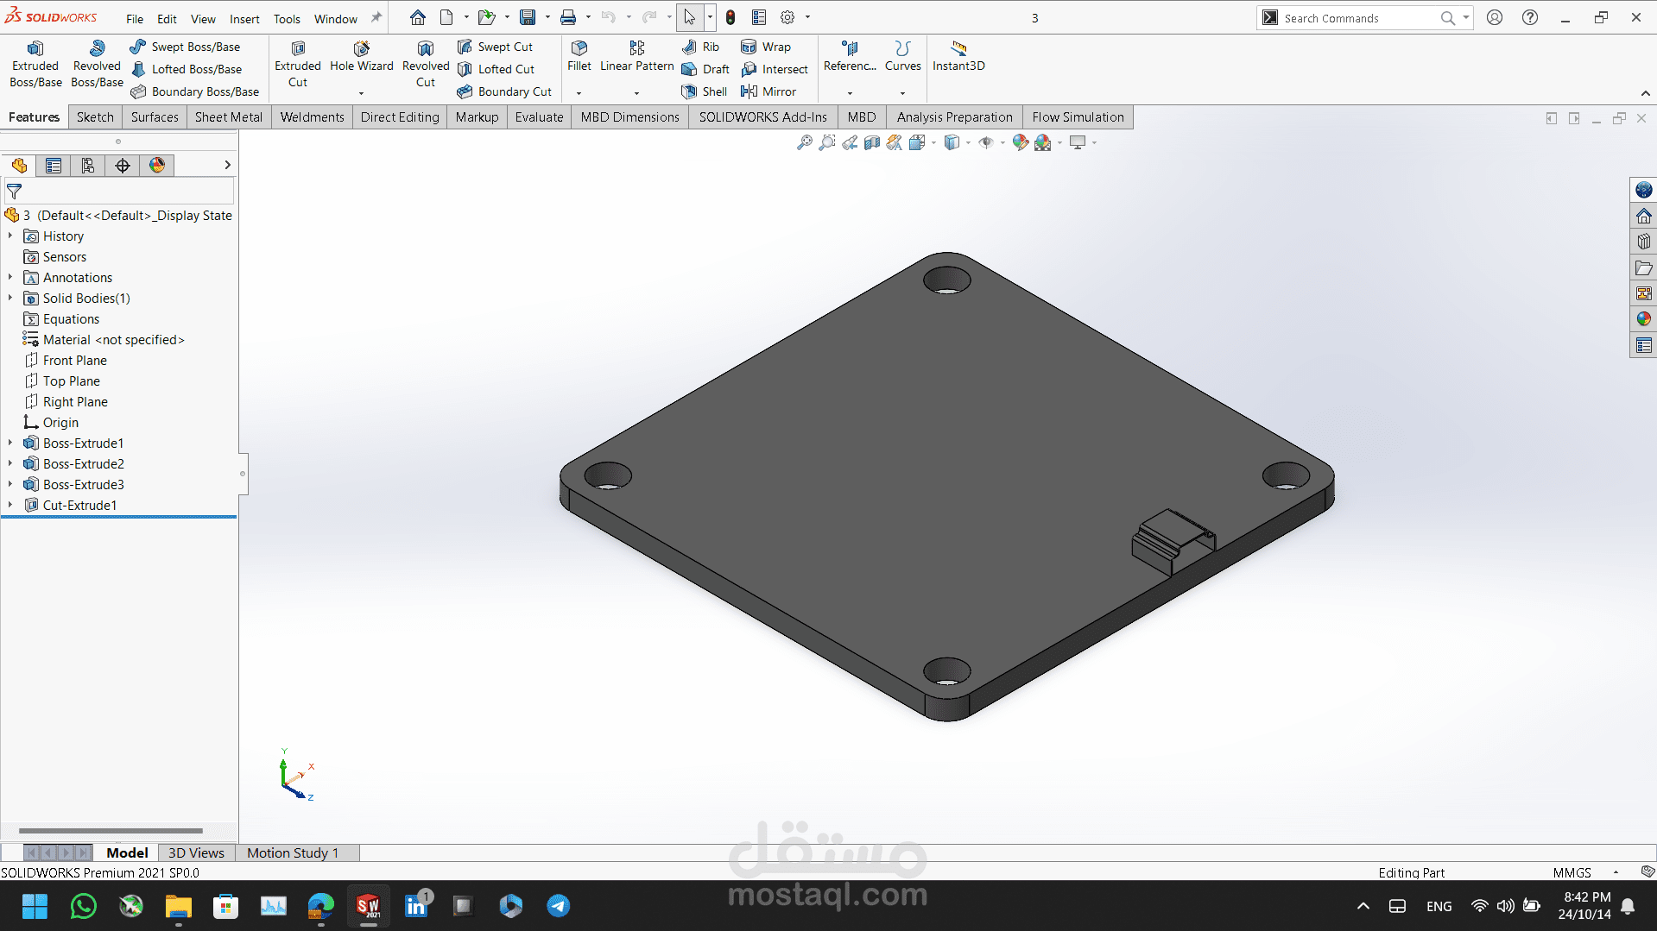Open the Fillet dropdown arrow
This screenshot has height=931, width=1657.
[x=579, y=93]
